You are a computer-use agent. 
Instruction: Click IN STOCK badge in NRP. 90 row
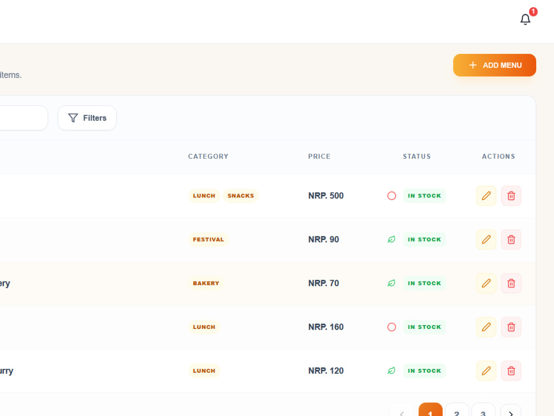pos(424,240)
